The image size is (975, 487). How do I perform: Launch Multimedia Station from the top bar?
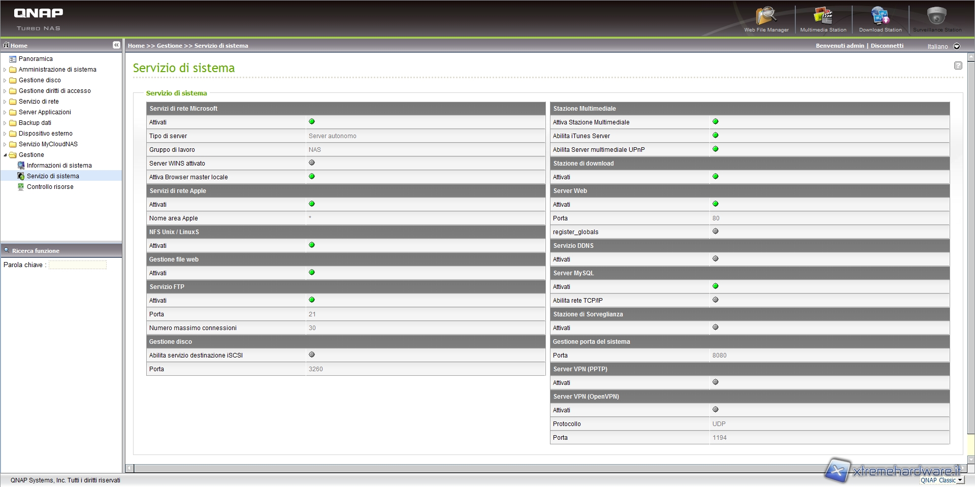coord(823,19)
